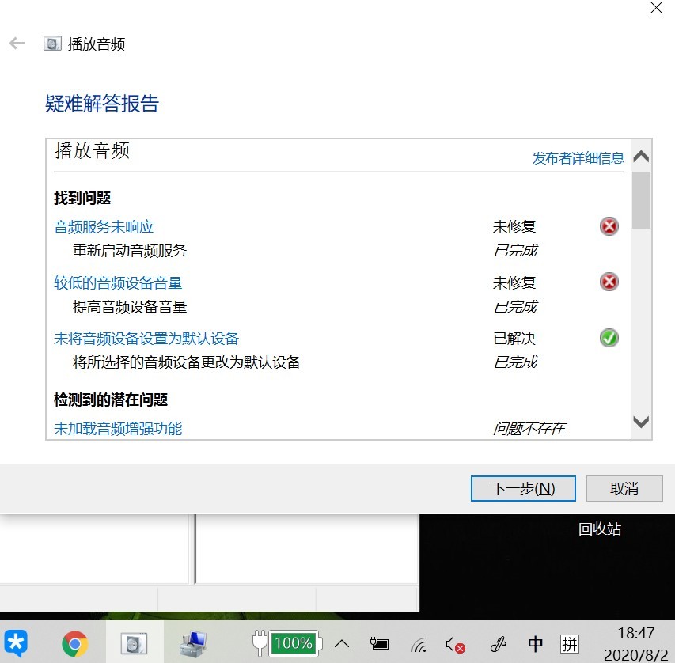Open the 未加载音频增强功能 link
Image resolution: width=675 pixels, height=663 pixels.
click(x=118, y=428)
